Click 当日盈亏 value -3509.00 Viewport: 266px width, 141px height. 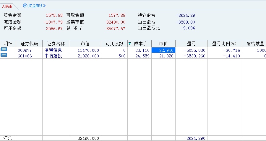[x=185, y=22]
